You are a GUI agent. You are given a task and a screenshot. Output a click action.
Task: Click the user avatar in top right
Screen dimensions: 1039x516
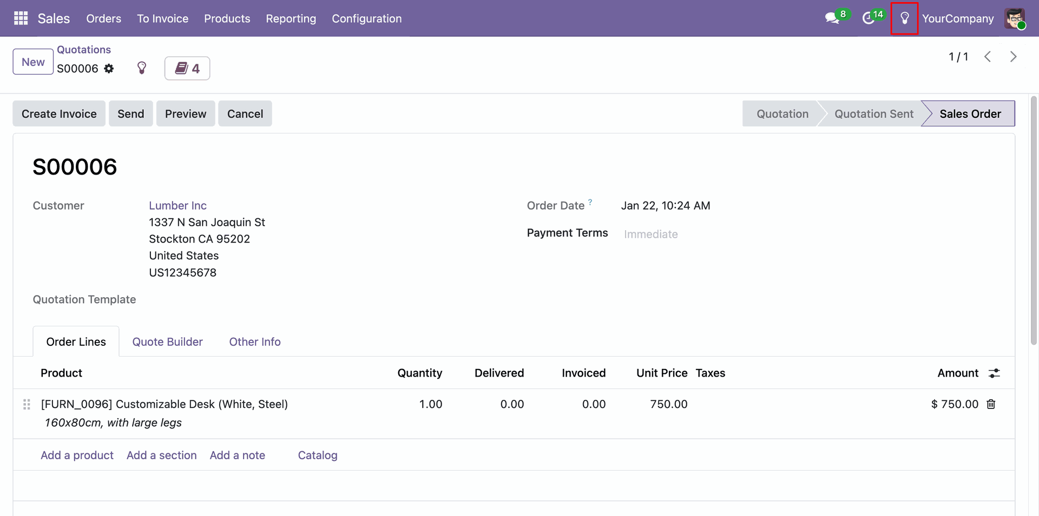[1014, 18]
